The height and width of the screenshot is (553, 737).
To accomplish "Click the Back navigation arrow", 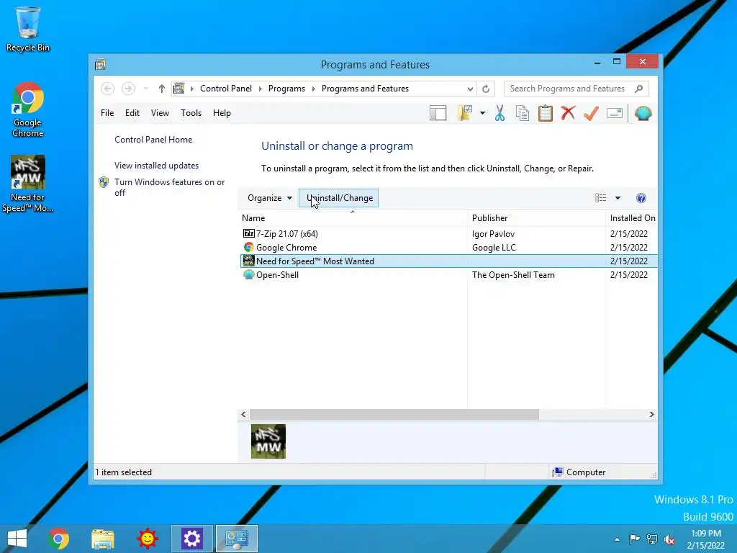I will pos(108,89).
